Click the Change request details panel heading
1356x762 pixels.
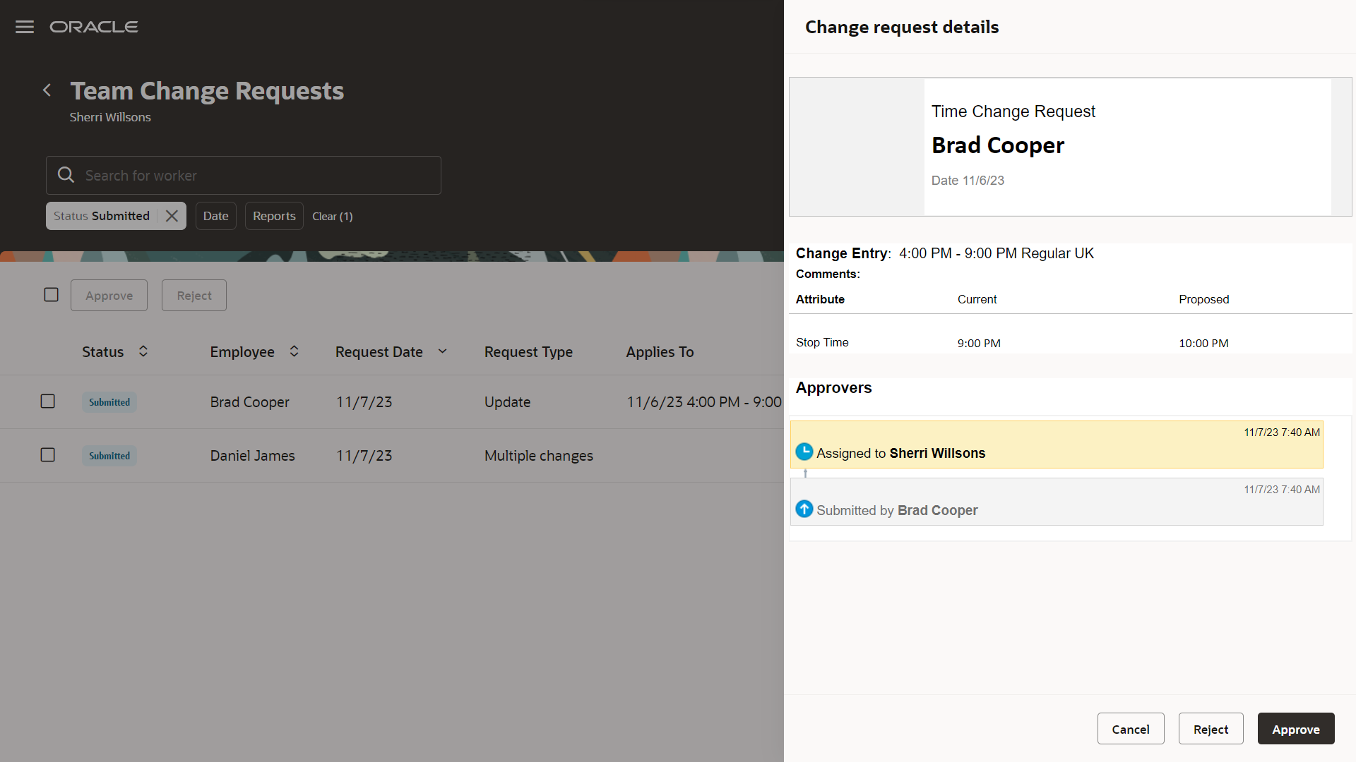(x=902, y=27)
